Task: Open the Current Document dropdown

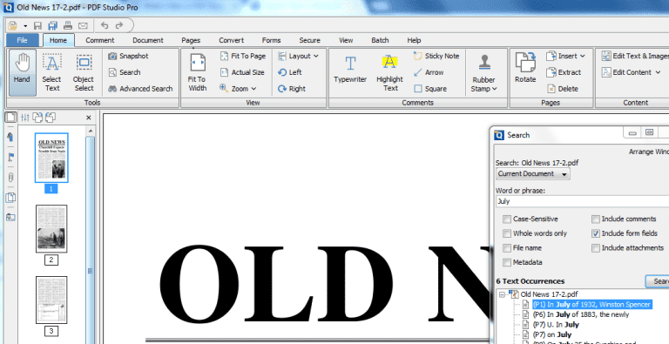Action: tap(533, 173)
